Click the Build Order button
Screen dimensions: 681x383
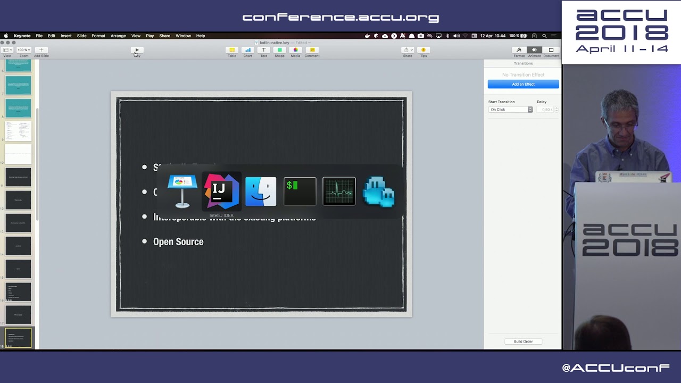click(523, 342)
